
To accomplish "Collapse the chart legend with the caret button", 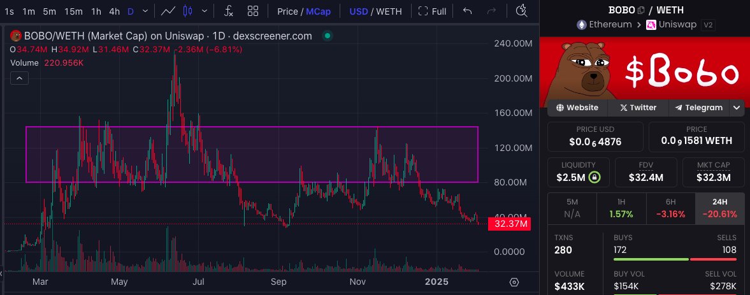I will coord(19,78).
